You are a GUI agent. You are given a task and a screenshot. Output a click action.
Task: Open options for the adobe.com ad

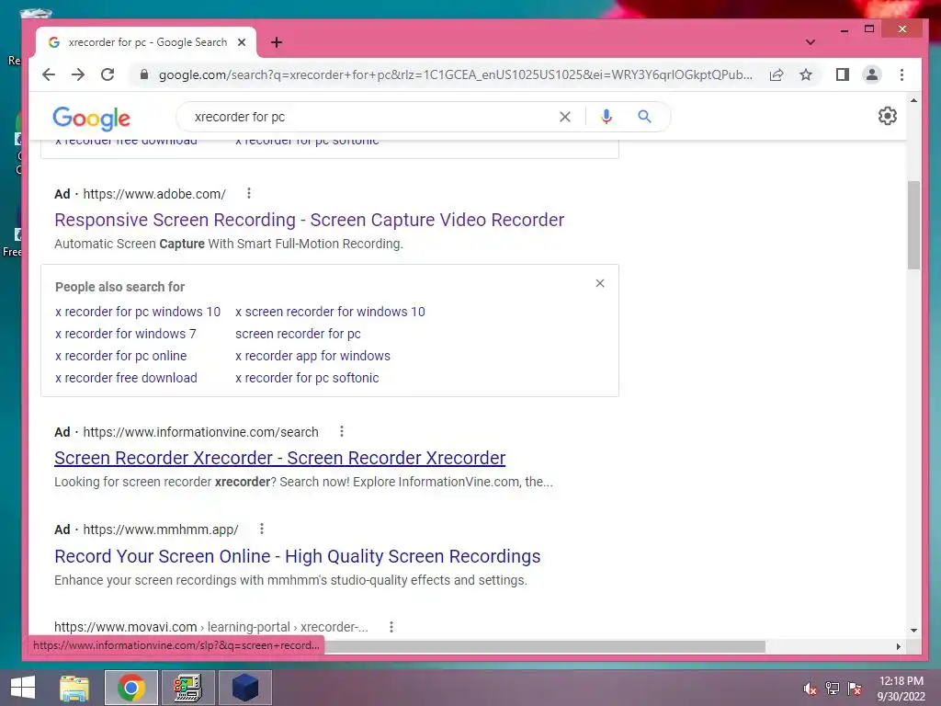pyautogui.click(x=248, y=193)
